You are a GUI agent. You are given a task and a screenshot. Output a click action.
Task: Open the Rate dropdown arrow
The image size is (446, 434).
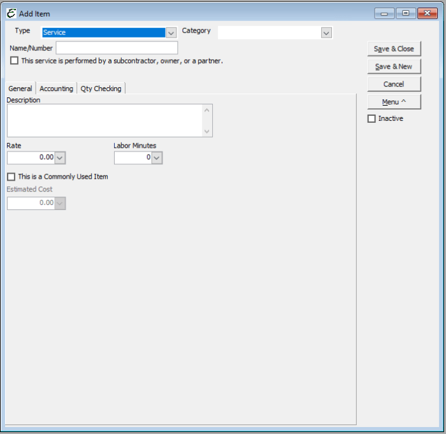60,157
